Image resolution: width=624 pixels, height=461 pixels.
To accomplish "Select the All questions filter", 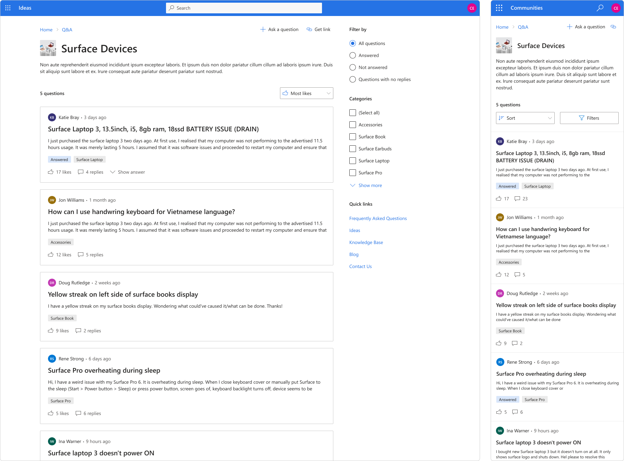I will [353, 43].
